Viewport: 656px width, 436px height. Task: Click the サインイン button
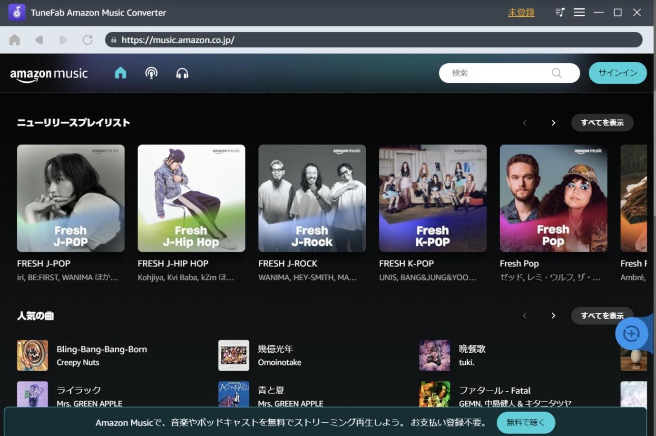coord(617,73)
